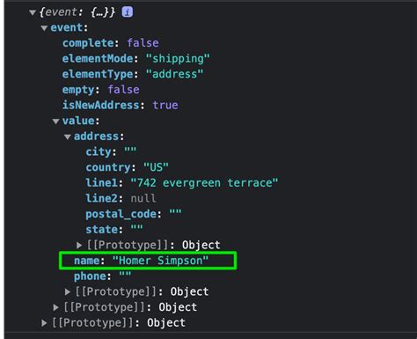This screenshot has width=417, height=339.
Task: Expand the Prototype under address fields
Action: (x=79, y=245)
